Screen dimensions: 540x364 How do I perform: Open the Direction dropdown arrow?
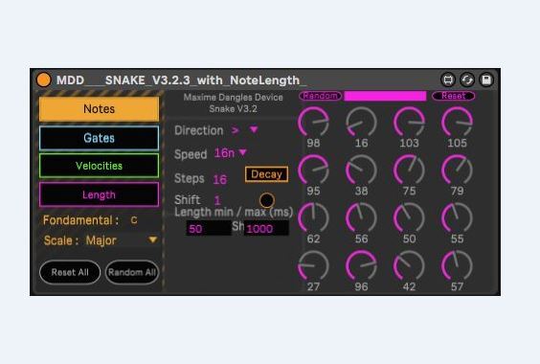(254, 129)
